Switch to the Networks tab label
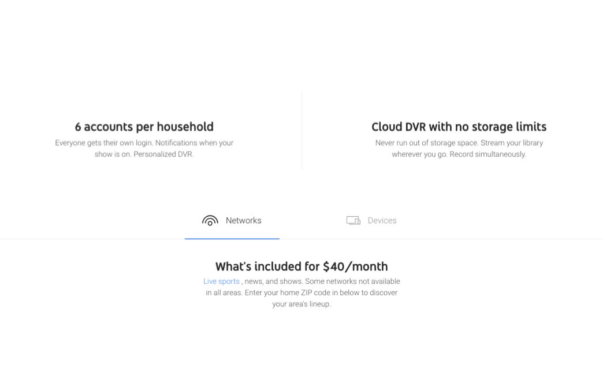Viewport: 603px width, 389px height. point(243,221)
